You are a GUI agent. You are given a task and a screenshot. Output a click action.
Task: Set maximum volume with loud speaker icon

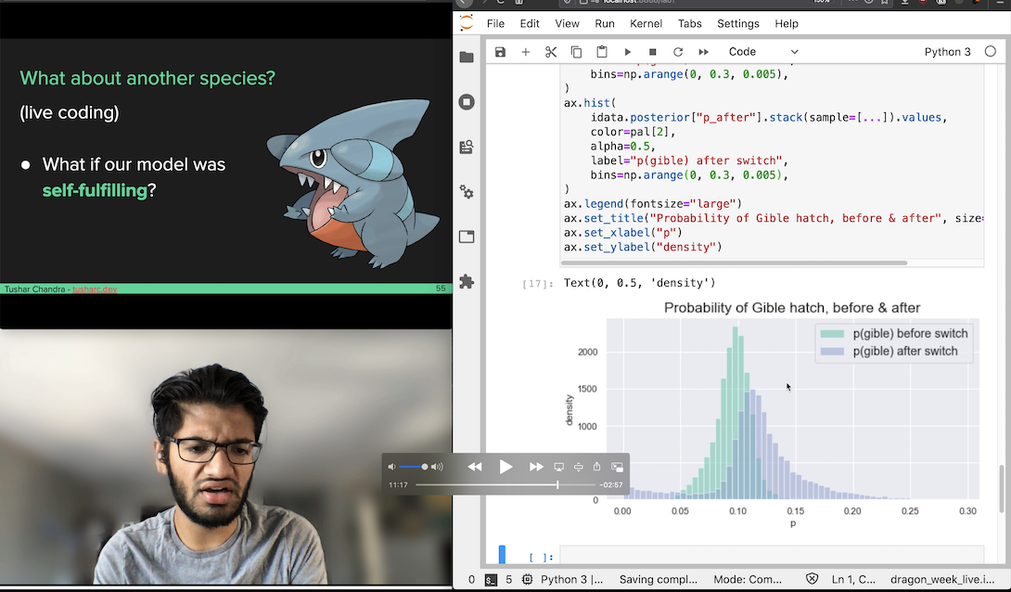437,466
